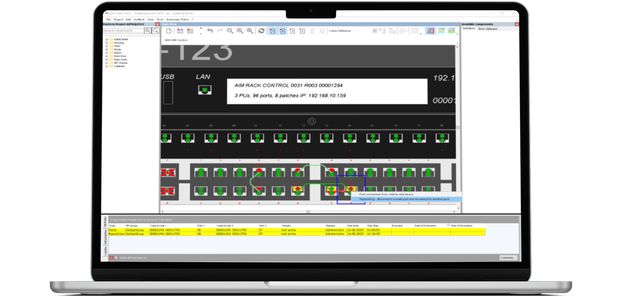
Task: Create a new rack view document
Action: [x=169, y=31]
